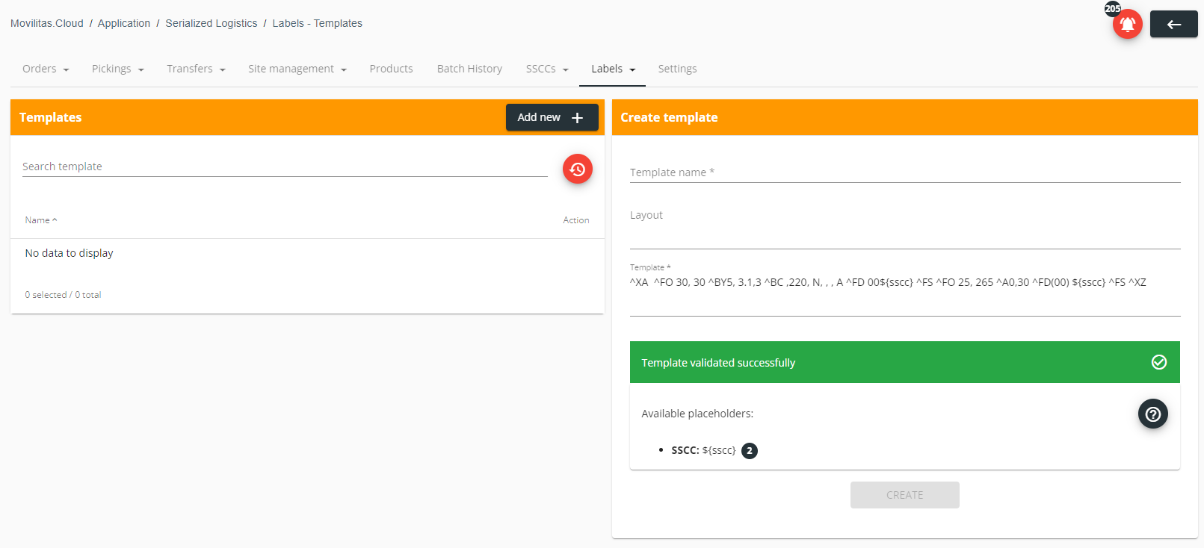Click the back arrow button
This screenshot has width=1204, height=548.
click(x=1173, y=24)
